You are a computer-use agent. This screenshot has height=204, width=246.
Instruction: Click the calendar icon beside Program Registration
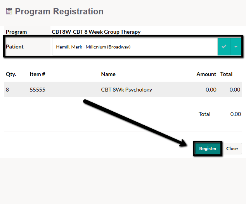click(x=9, y=12)
